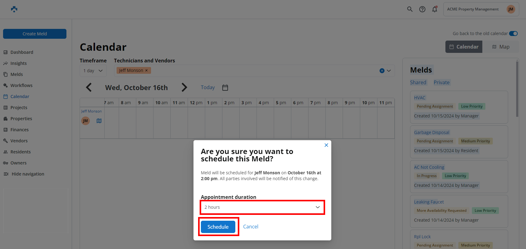Open Appointment duration dropdown
The height and width of the screenshot is (249, 526).
[x=262, y=207]
